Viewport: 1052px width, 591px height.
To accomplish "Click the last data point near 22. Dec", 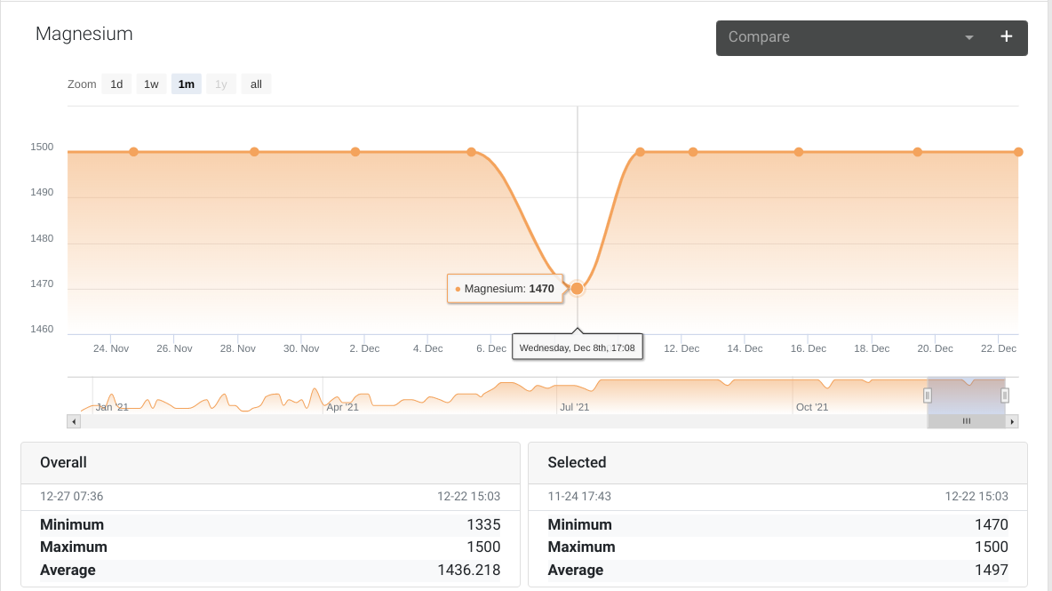I will pos(1017,152).
